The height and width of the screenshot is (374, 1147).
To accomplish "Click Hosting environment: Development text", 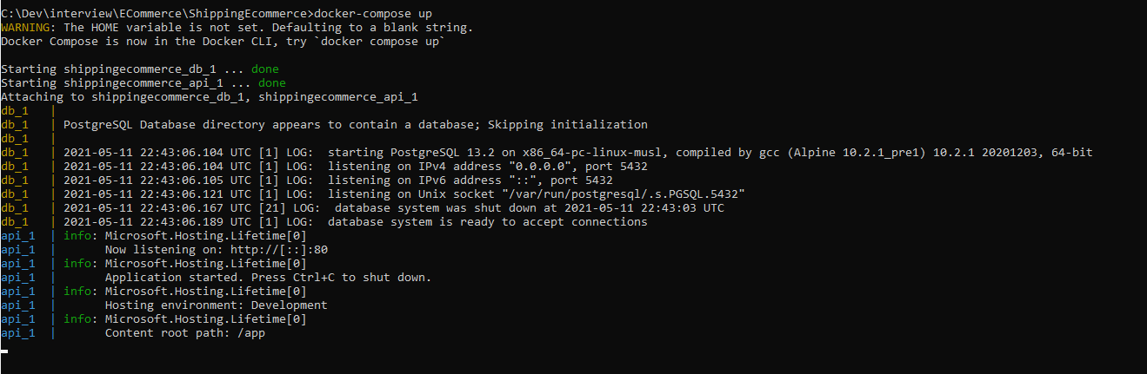I will (217, 305).
